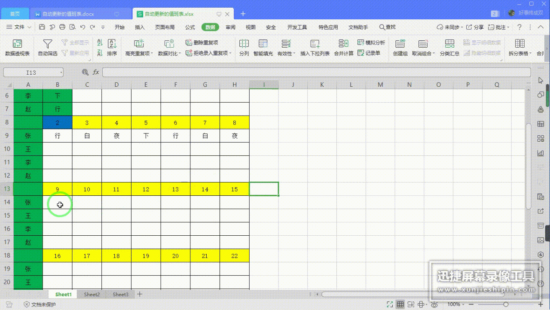Switch to Sheet2 worksheet tab
The height and width of the screenshot is (310, 550).
pyautogui.click(x=92, y=295)
